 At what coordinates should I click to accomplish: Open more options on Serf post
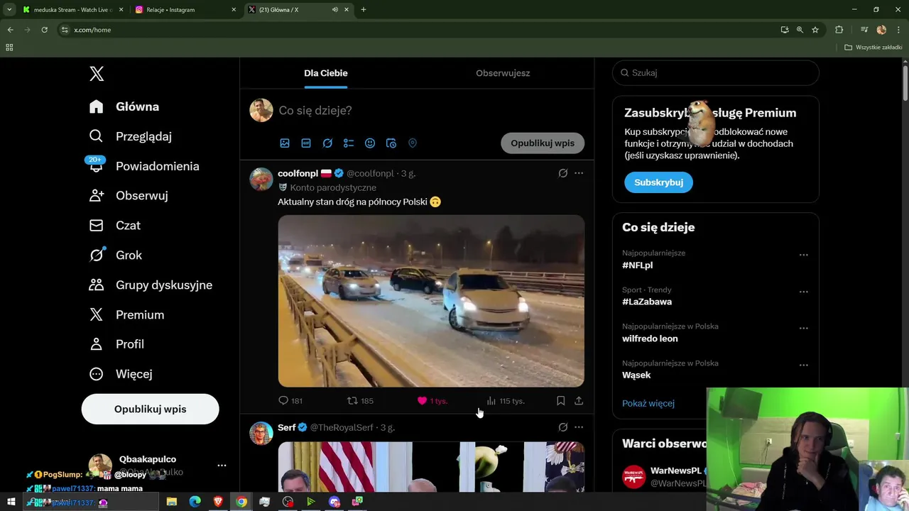point(579,427)
